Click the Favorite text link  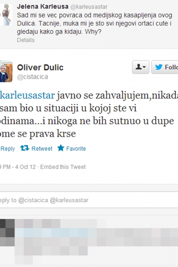(x=76, y=149)
